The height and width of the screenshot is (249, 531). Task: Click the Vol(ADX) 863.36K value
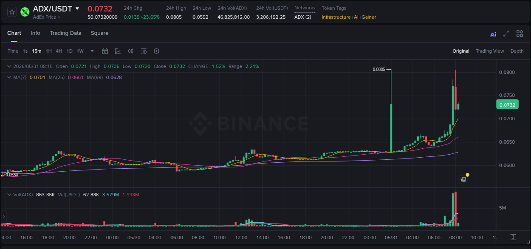pos(45,195)
